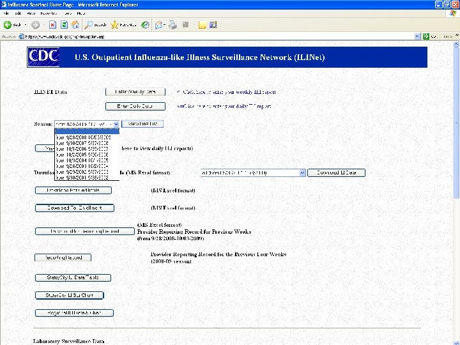Screen dimensions: 460x345
Task: Open the File menu
Action: pos(6,13)
